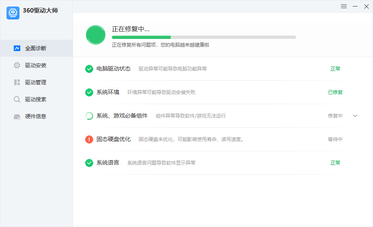Screen dimensions: 373x227
Task: Select the 全面诊断 sidebar tab
Action: [36, 48]
